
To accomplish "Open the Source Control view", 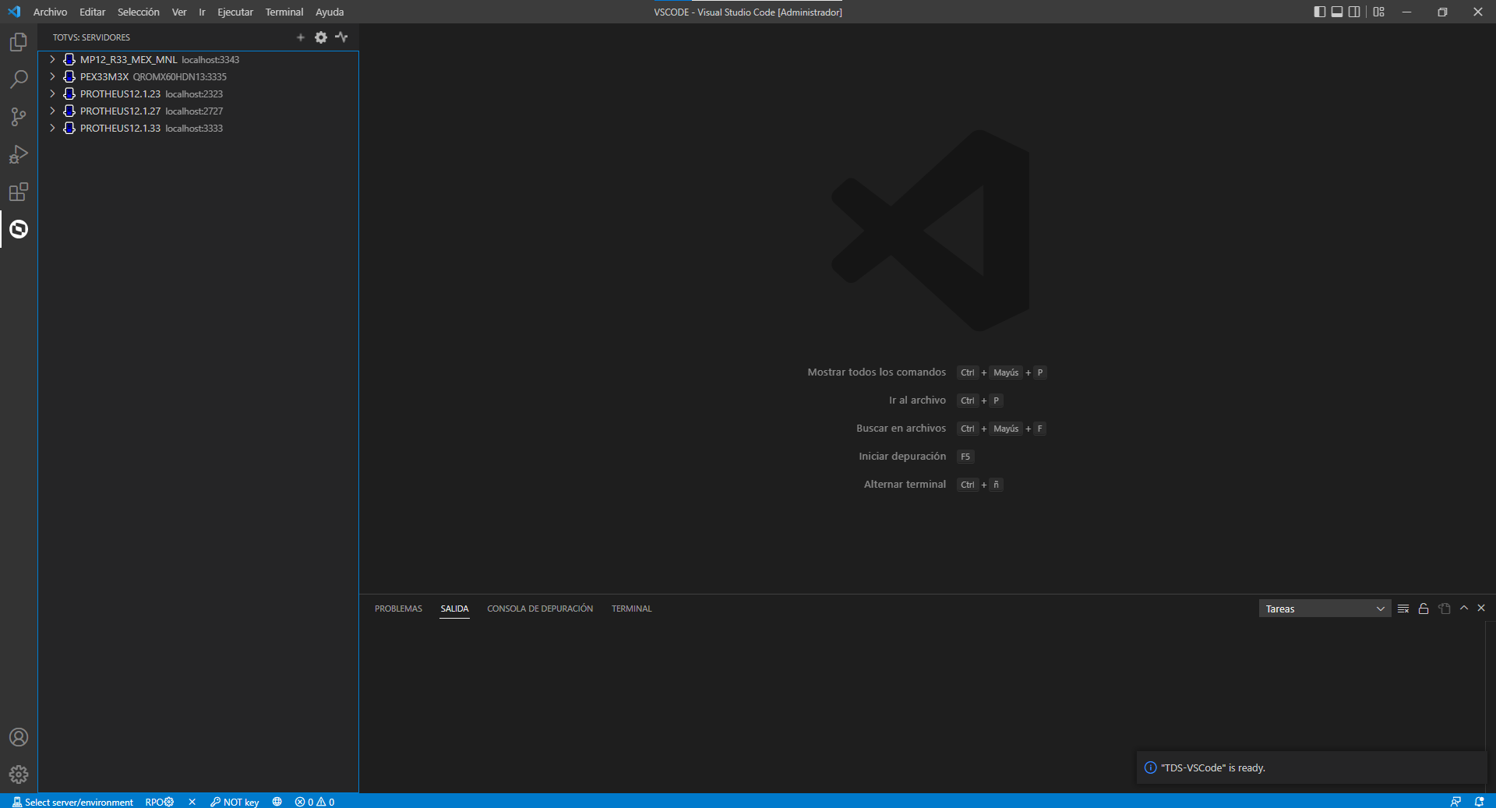I will point(19,117).
